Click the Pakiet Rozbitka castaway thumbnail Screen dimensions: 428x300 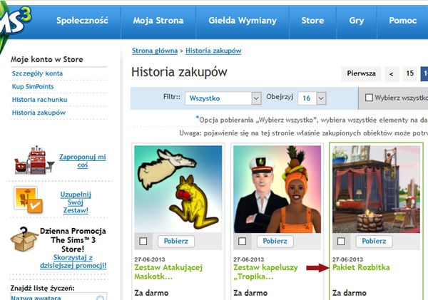[376, 189]
